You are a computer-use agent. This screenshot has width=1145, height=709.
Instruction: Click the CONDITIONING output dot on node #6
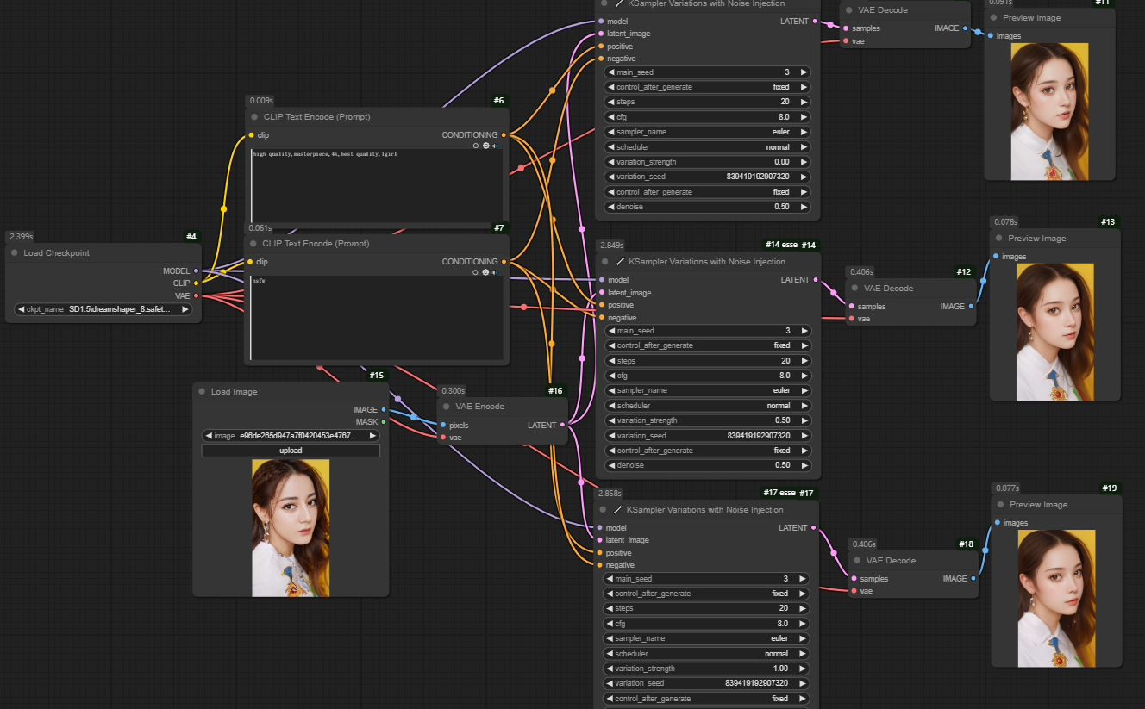click(x=504, y=135)
